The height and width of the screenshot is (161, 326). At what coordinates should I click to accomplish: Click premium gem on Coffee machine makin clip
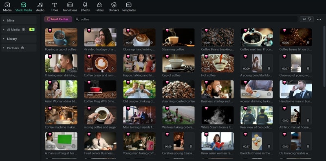point(50,108)
